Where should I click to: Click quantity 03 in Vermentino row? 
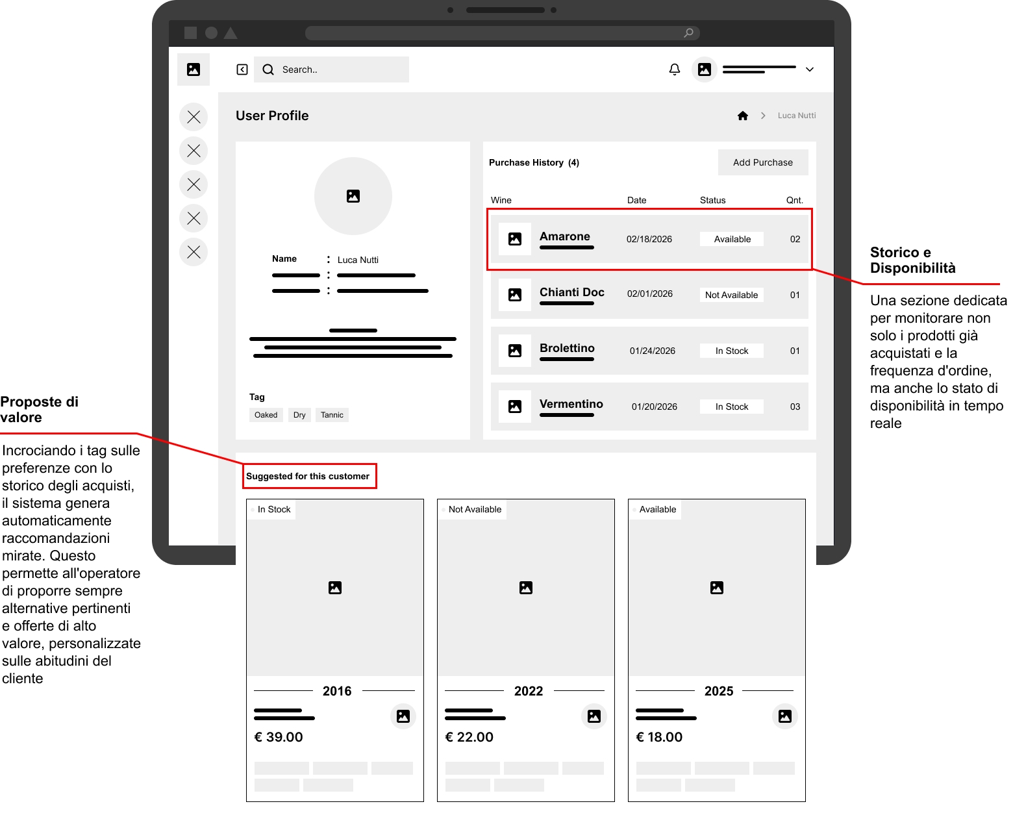point(795,407)
